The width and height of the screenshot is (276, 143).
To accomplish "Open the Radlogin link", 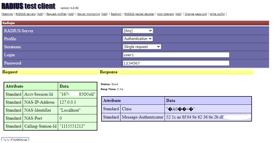I will tap(116, 14).
